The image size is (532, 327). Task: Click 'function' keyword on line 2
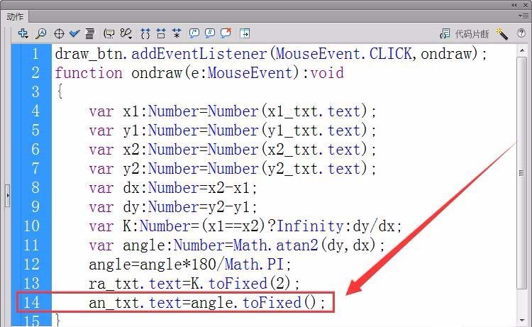point(89,72)
